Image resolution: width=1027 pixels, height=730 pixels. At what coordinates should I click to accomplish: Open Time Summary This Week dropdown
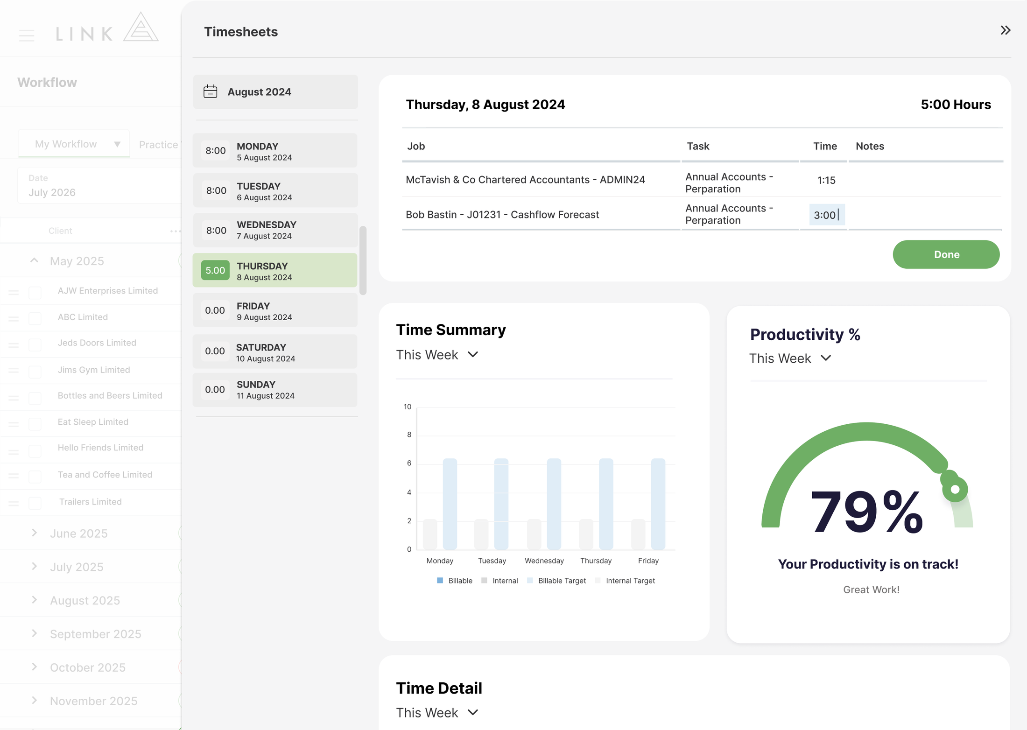click(437, 355)
